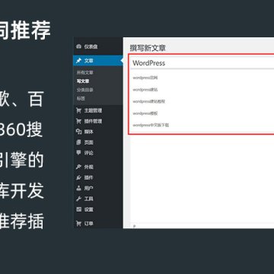Click the Tools (工具) wrench icon
This screenshot has height=274, width=274.
click(x=79, y=199)
